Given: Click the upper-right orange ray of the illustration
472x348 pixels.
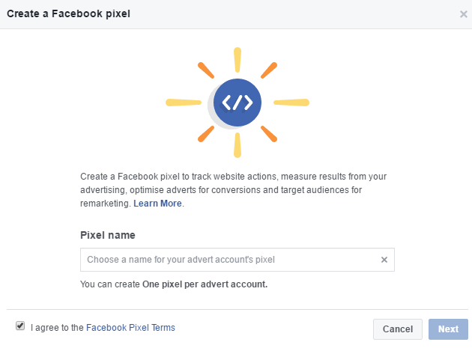Looking at the screenshot, I should click(269, 70).
